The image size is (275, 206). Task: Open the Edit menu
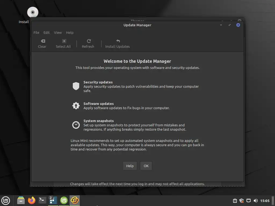[46, 32]
